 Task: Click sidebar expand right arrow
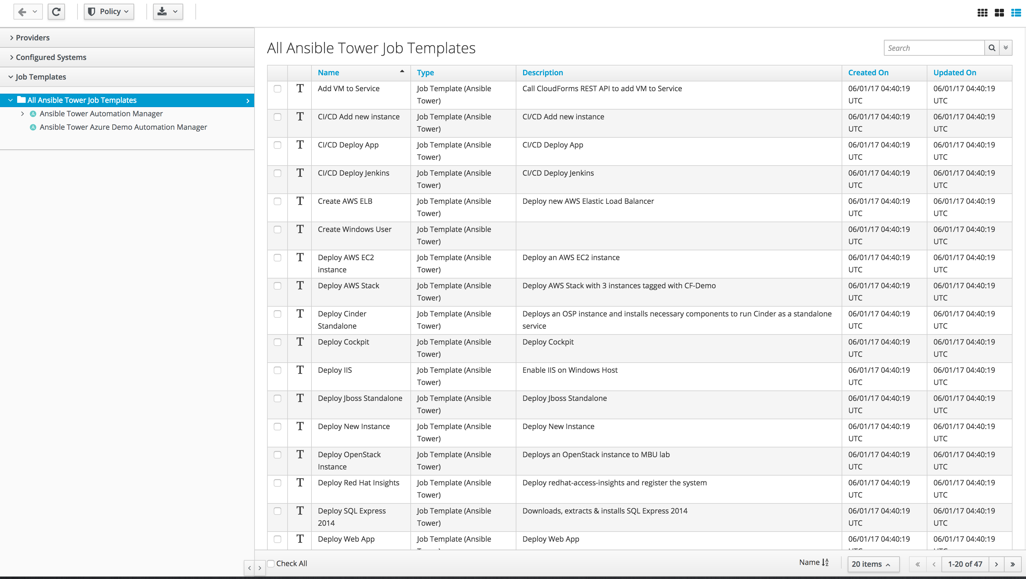[260, 568]
